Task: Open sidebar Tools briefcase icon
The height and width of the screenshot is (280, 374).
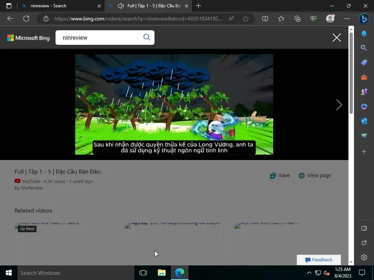Action: (x=364, y=77)
